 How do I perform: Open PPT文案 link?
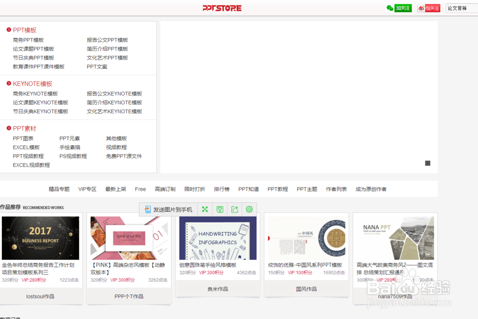click(97, 66)
